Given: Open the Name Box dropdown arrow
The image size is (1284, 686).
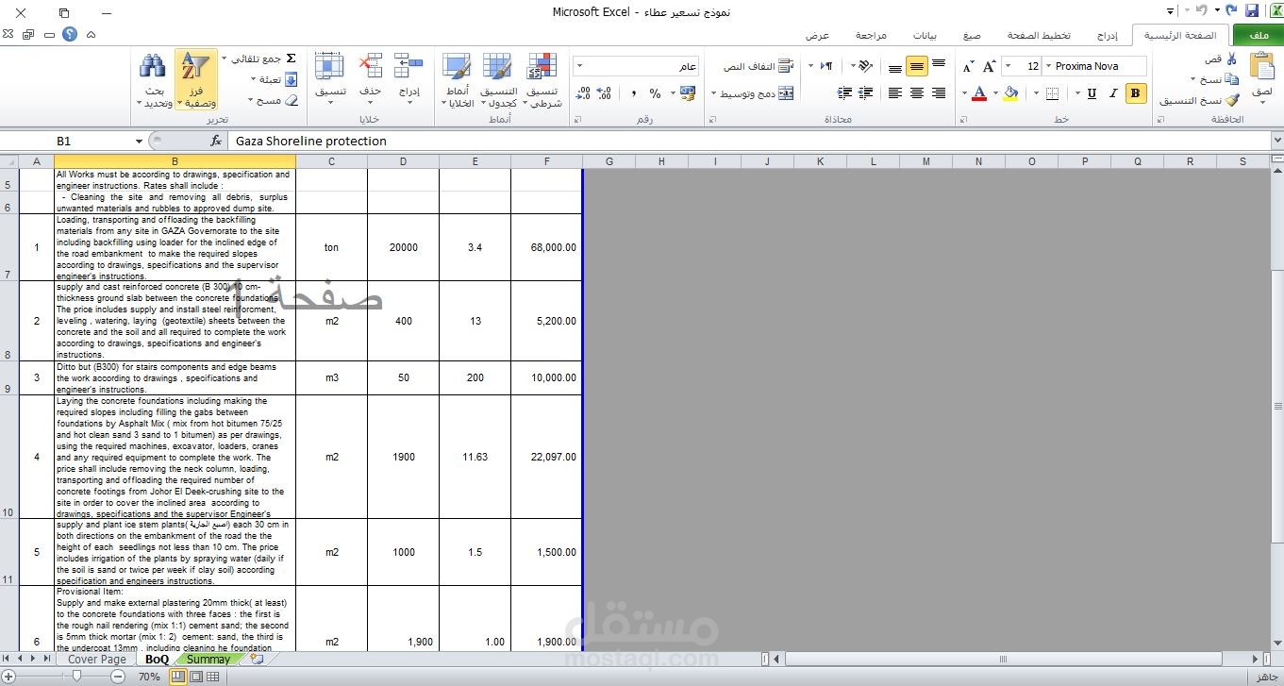Looking at the screenshot, I should (139, 141).
